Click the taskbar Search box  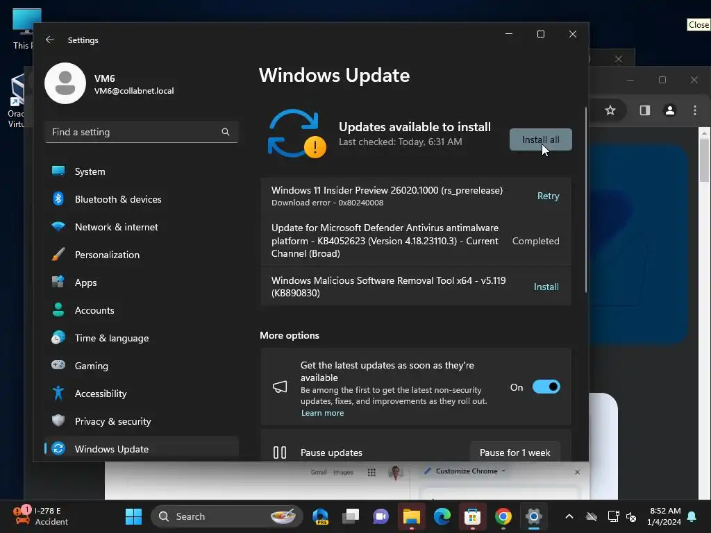click(x=227, y=516)
